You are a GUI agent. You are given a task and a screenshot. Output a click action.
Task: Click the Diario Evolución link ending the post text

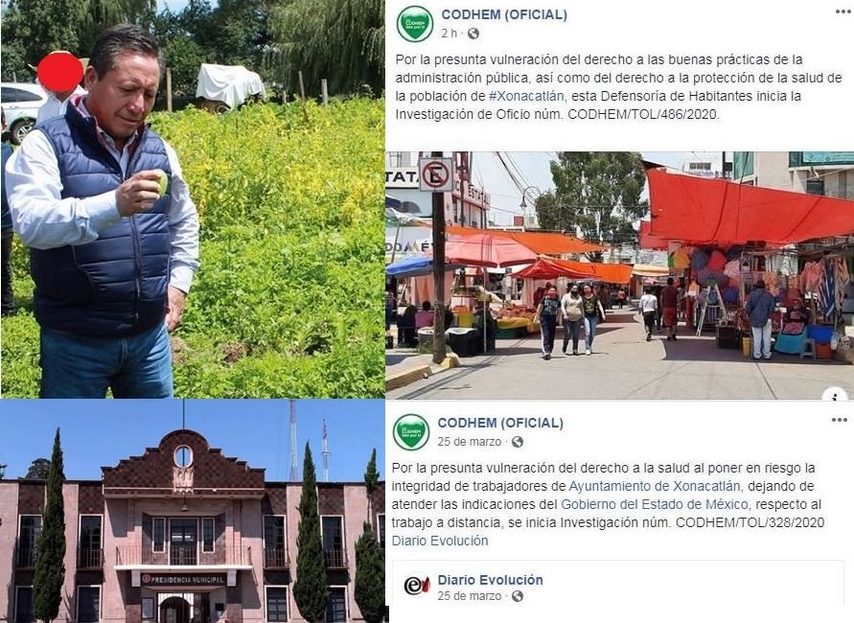[x=440, y=541]
